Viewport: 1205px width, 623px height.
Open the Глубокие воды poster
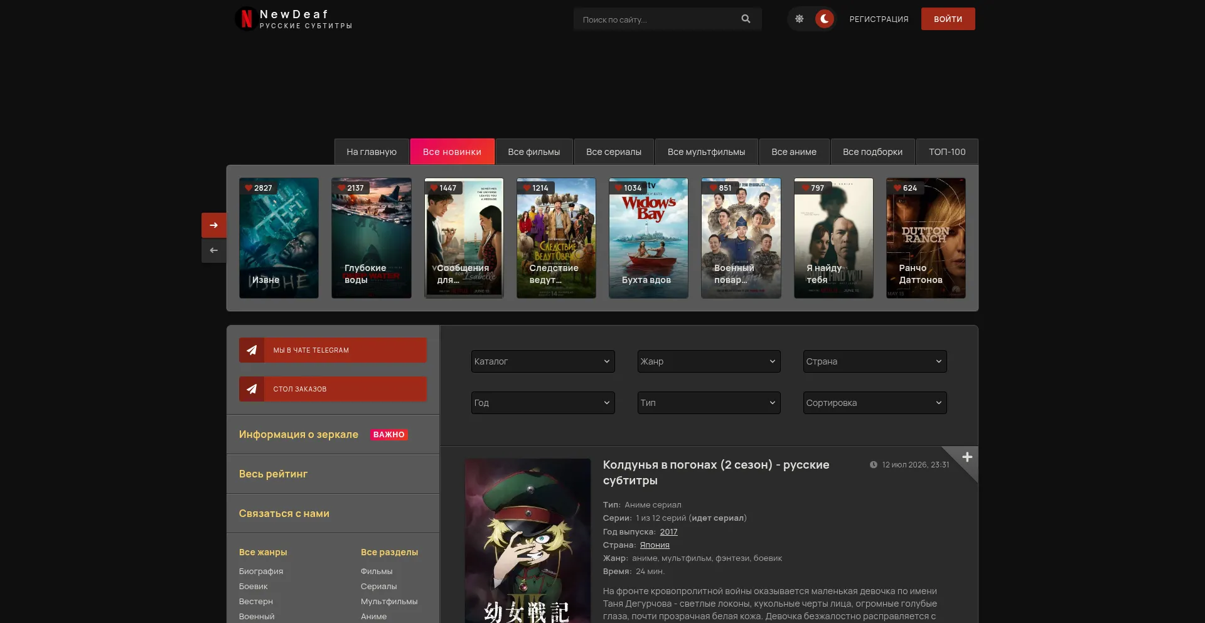click(372, 238)
